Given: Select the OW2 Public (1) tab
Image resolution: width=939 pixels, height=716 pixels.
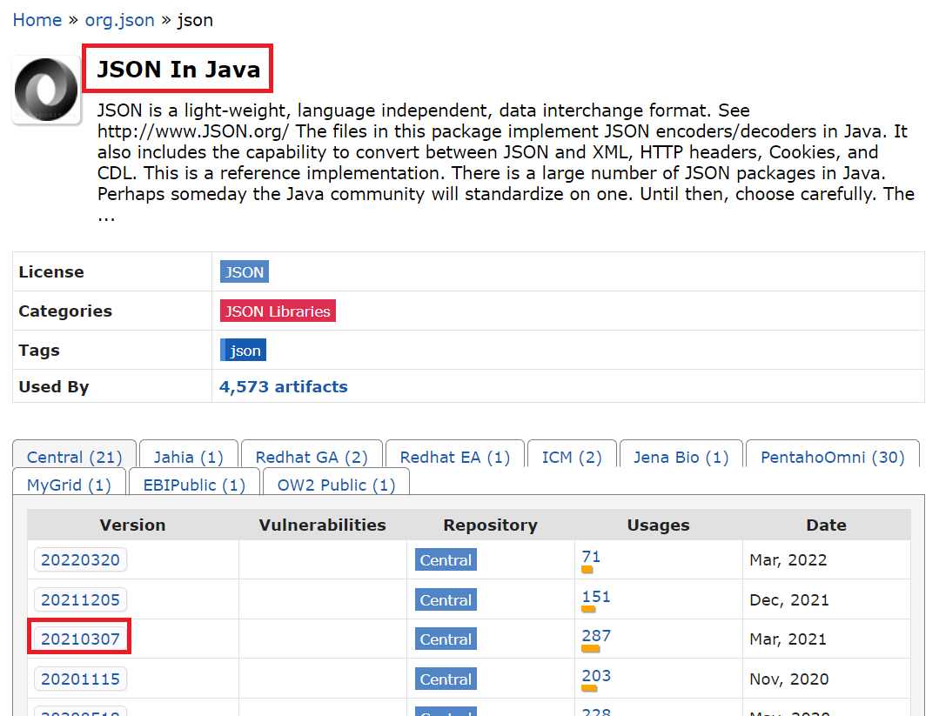Looking at the screenshot, I should point(337,485).
